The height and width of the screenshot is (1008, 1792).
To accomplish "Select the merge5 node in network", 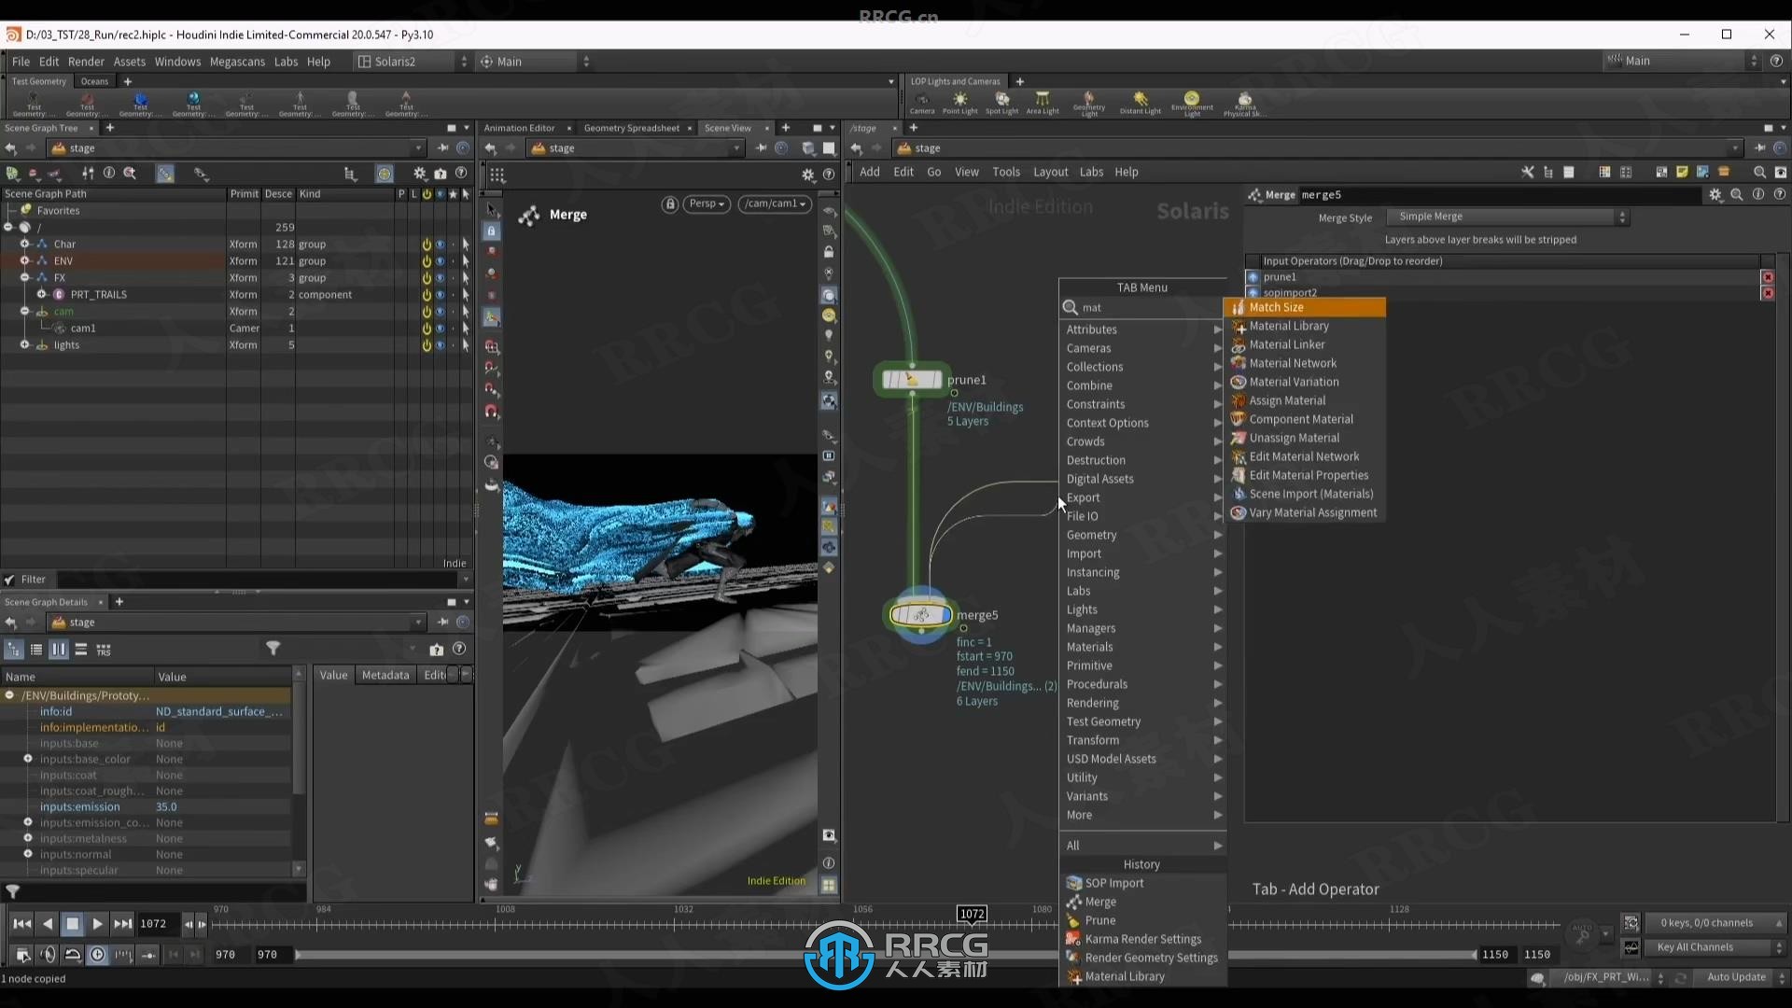I will pos(920,614).
